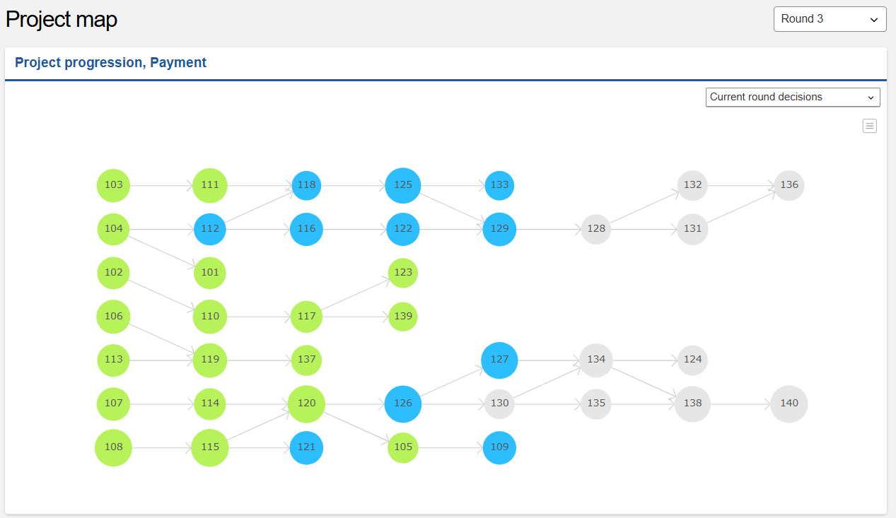Viewport: 896px width, 518px height.
Task: Select gray project node 140
Action: tap(789, 404)
